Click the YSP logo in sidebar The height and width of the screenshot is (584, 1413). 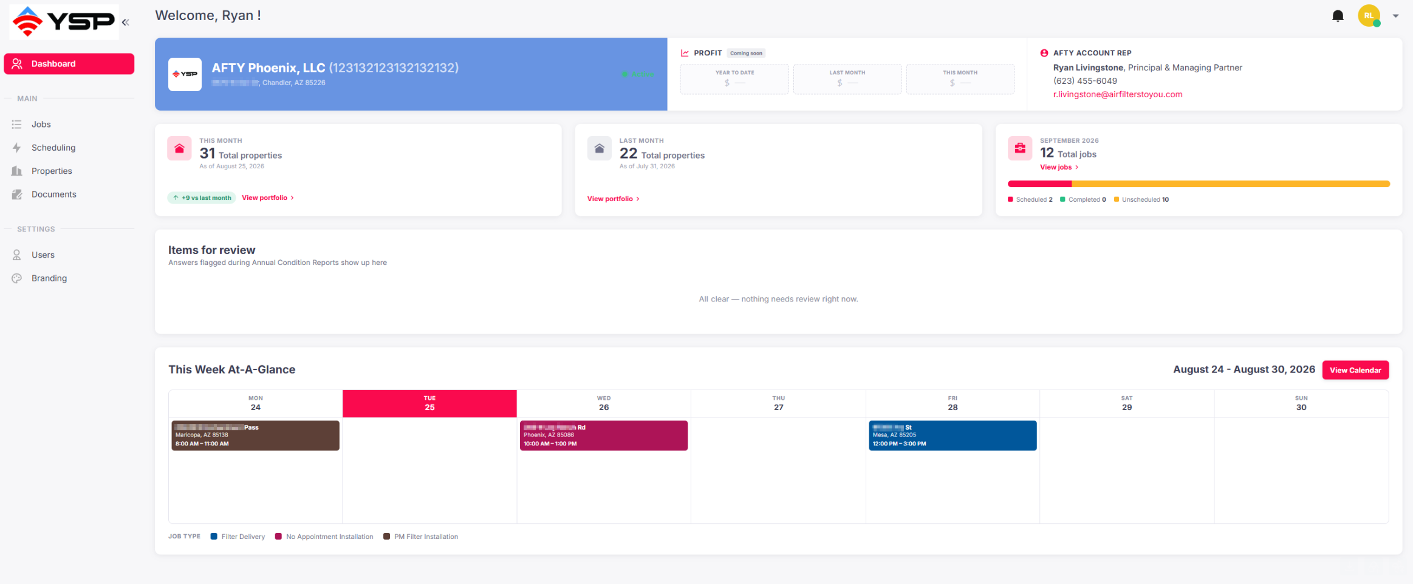pos(64,22)
